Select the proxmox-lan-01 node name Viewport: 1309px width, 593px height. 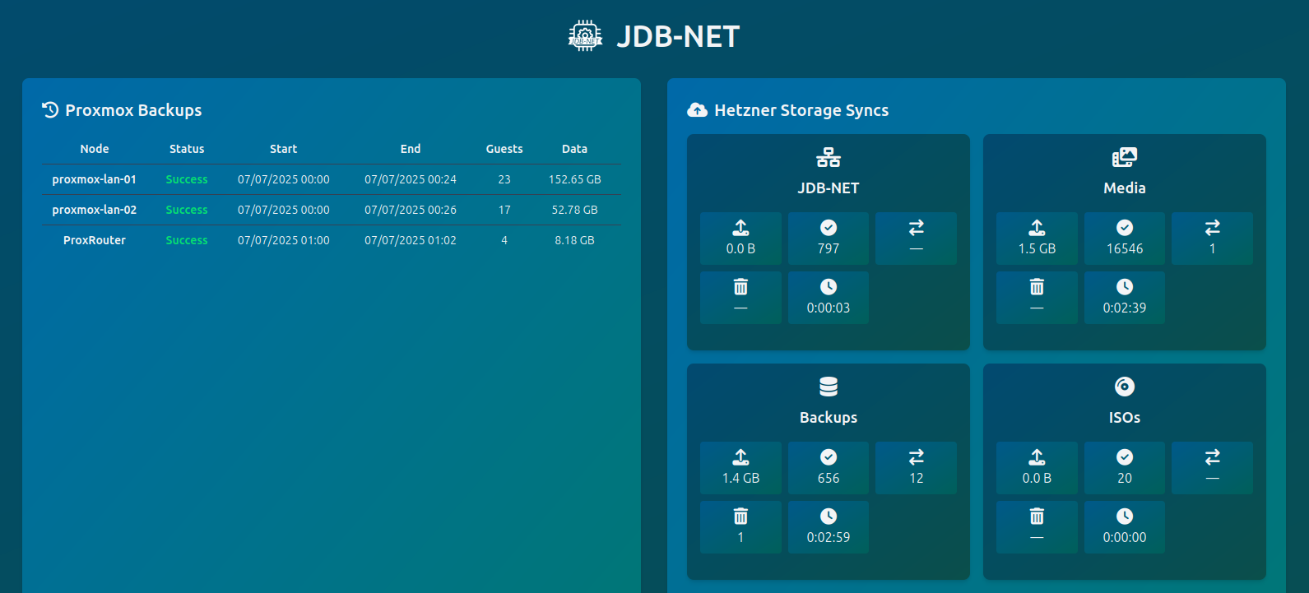click(x=95, y=179)
